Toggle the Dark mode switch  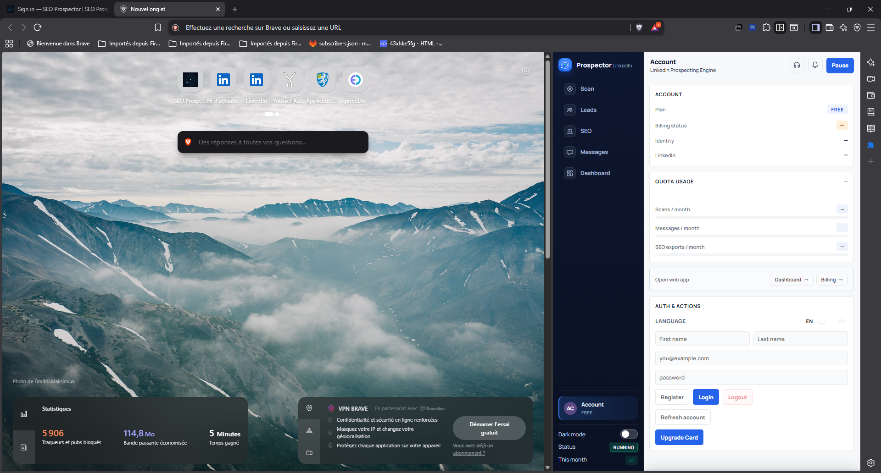point(629,434)
